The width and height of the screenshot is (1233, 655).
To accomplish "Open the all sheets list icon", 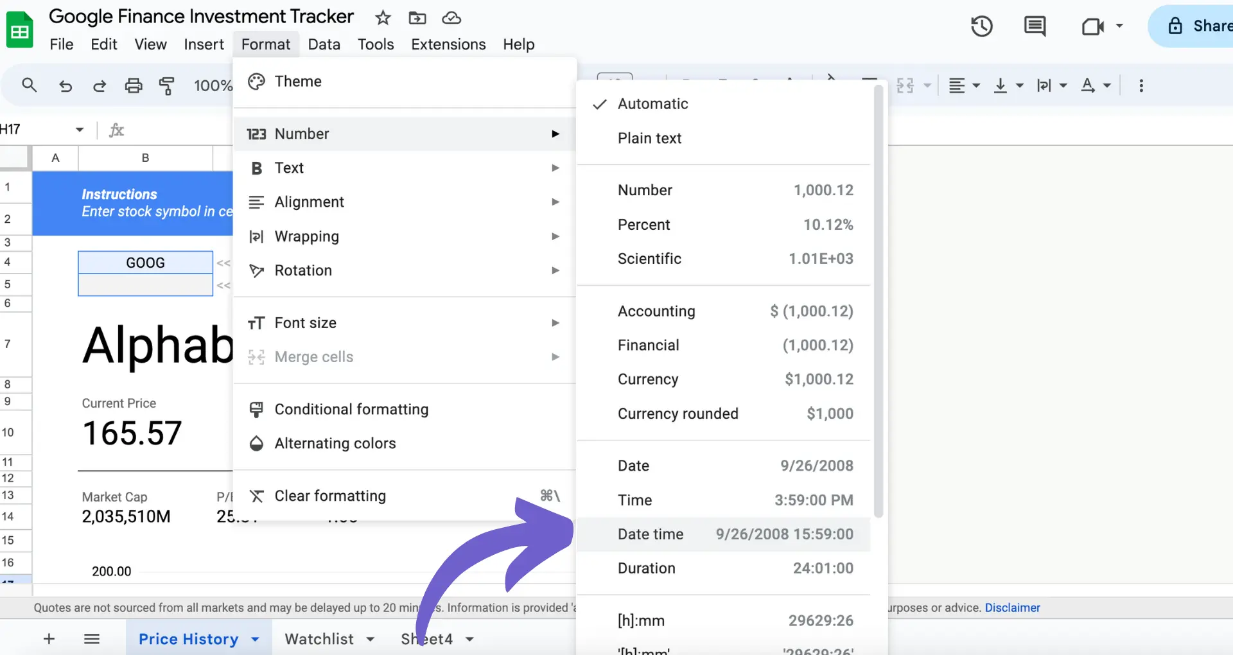I will (x=92, y=638).
